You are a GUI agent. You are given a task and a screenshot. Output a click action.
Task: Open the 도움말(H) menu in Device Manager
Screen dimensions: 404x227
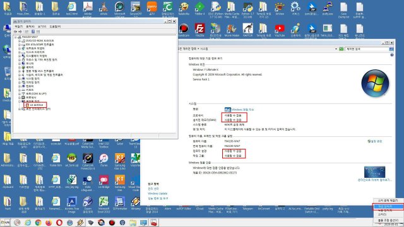click(55, 26)
